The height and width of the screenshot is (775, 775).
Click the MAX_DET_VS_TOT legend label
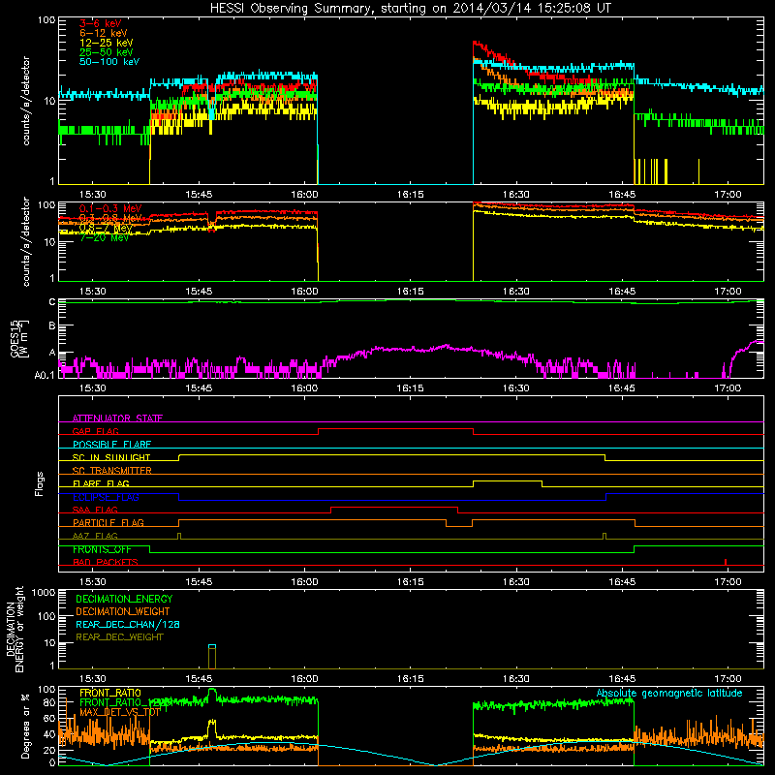pos(120,712)
